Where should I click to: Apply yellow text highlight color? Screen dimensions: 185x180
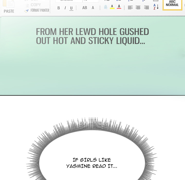[112, 7]
